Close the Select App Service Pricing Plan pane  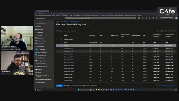coord(175,24)
